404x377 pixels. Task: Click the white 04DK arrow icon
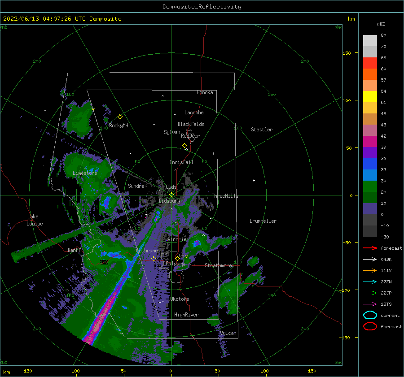370,260
